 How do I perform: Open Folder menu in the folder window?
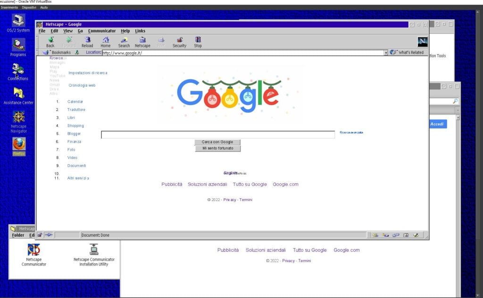tap(18, 235)
